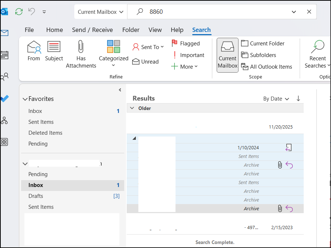Open the Mail module in sidebar
The height and width of the screenshot is (248, 331).
(4, 33)
